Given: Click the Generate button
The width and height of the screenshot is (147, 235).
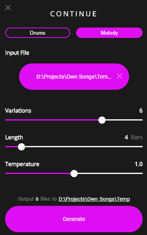Looking at the screenshot, I should click(74, 219).
